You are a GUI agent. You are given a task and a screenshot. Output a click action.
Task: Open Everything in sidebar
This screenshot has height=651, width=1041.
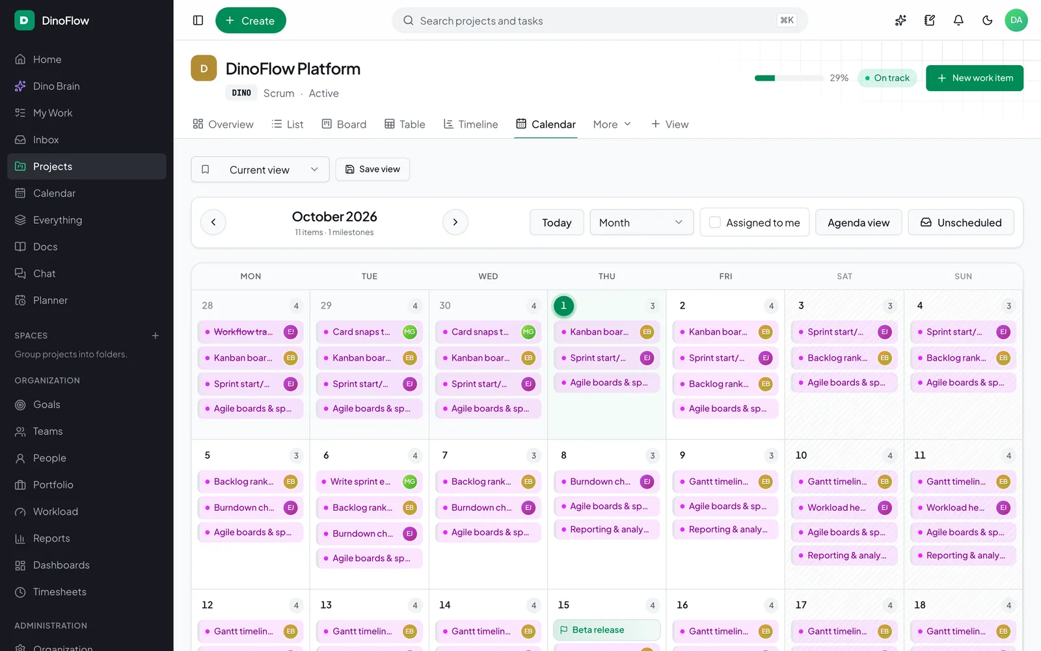point(87,220)
